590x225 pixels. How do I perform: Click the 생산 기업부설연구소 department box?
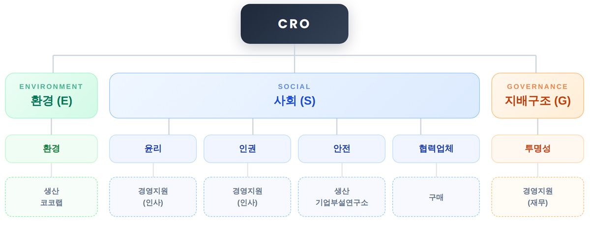342,197
